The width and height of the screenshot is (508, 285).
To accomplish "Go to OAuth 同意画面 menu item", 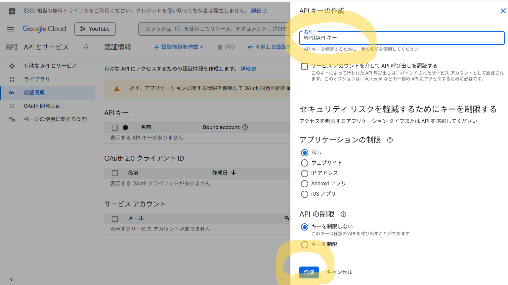I will [42, 106].
